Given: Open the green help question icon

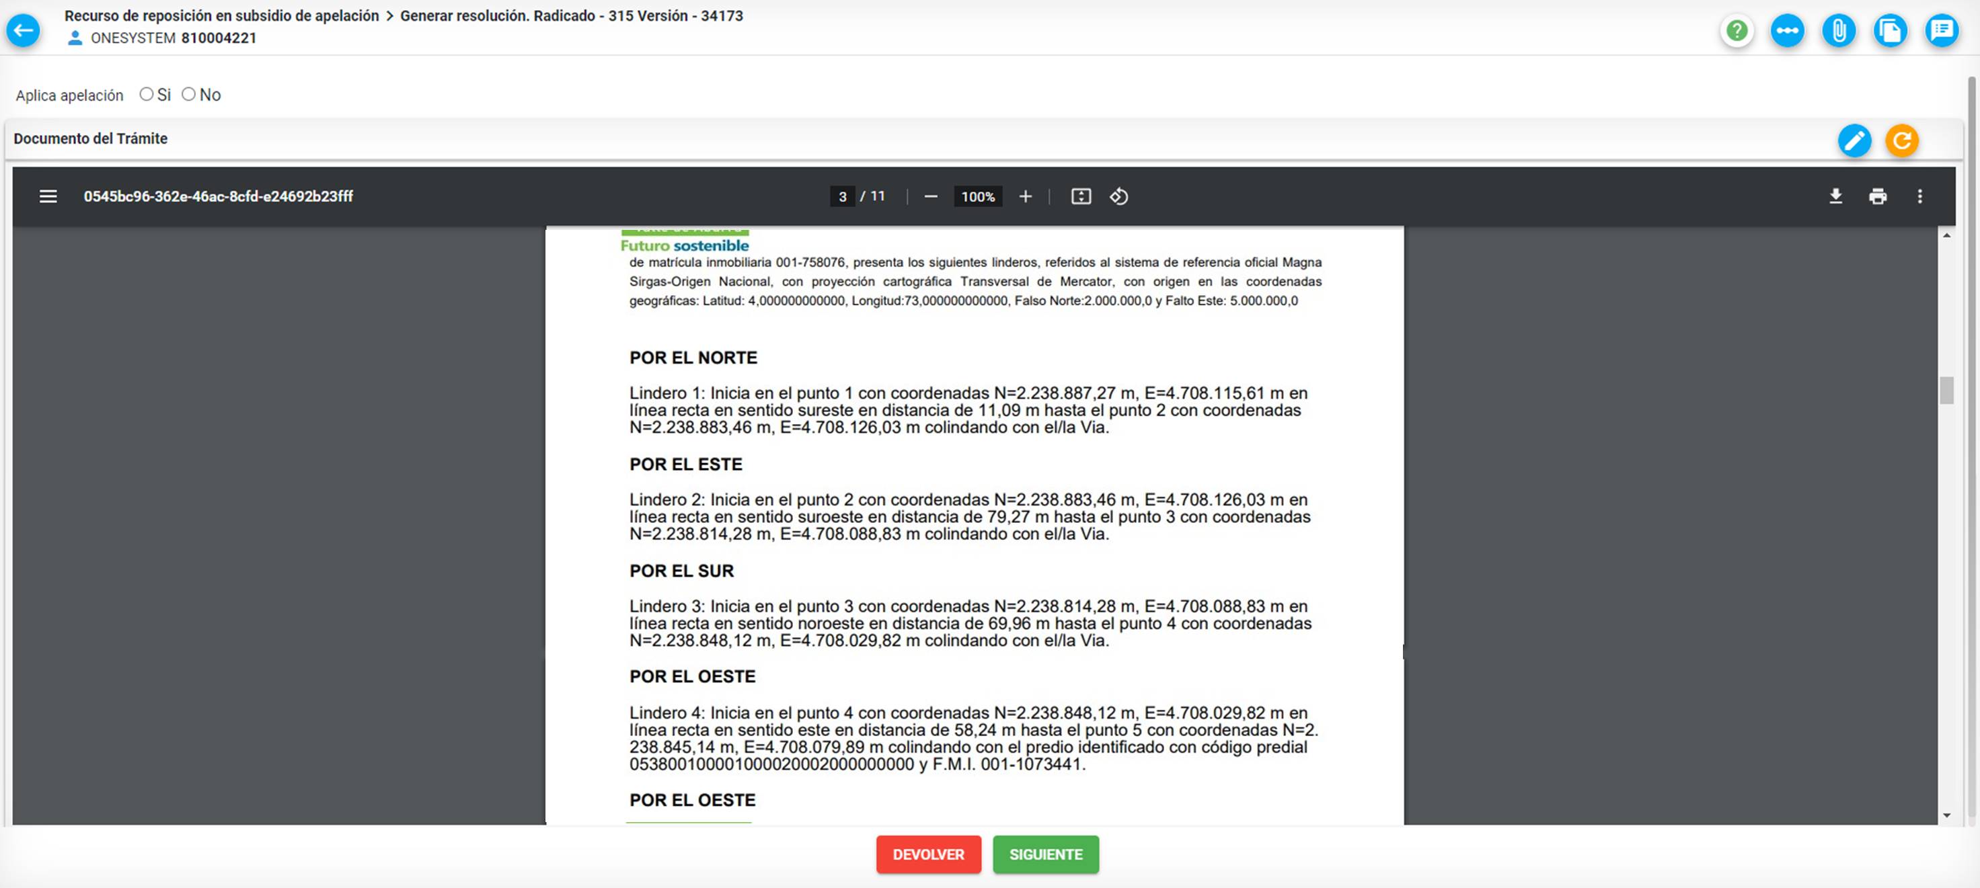Looking at the screenshot, I should click(1737, 31).
